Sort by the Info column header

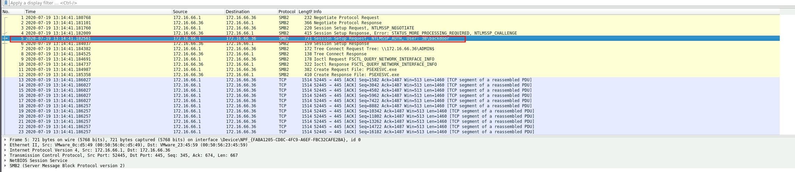(546, 11)
